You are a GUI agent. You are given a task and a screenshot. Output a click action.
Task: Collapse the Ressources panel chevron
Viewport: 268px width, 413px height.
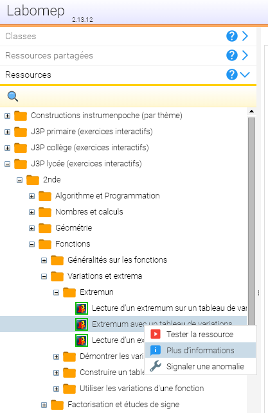(x=245, y=75)
